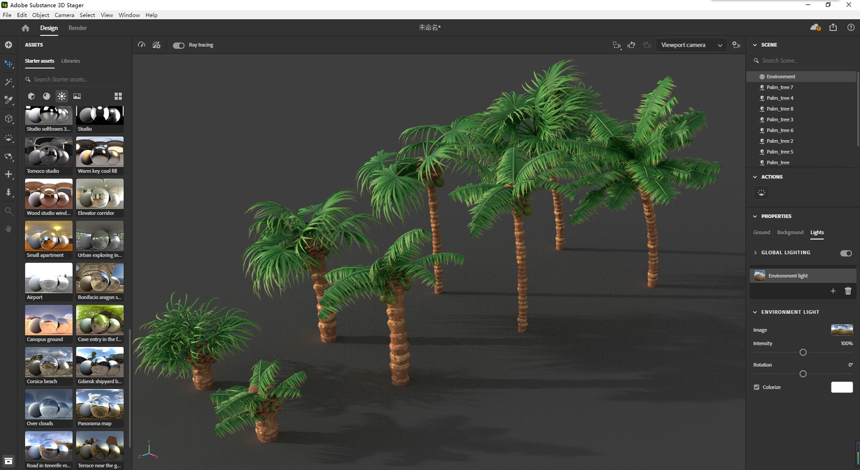Select Environment in the scene tree
The width and height of the screenshot is (860, 470).
click(x=801, y=77)
